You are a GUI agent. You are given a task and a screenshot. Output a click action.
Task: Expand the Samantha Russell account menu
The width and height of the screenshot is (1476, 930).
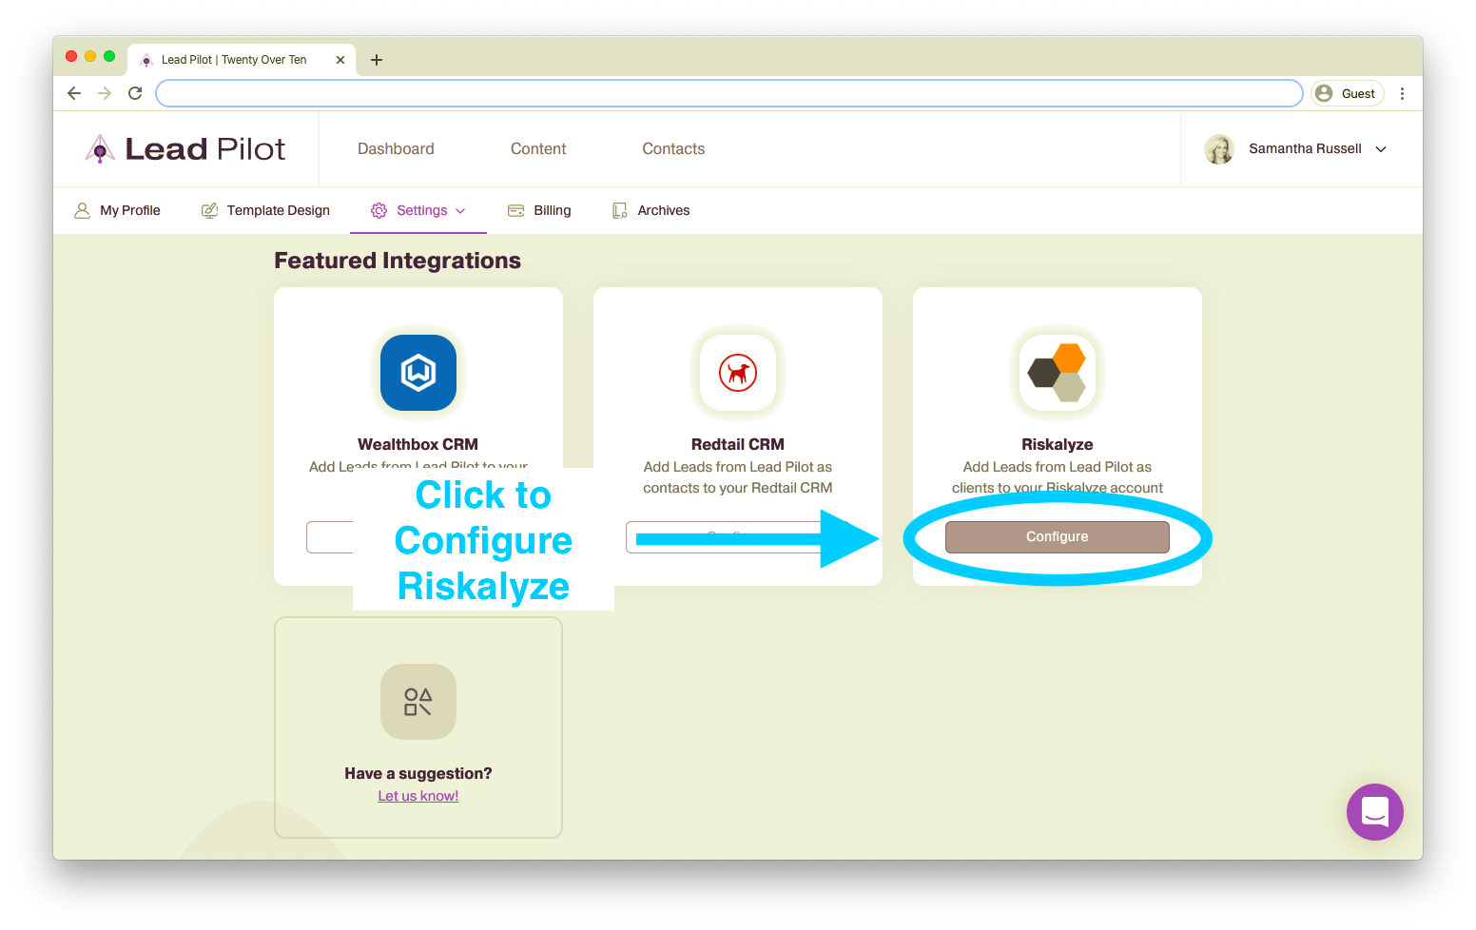[x=1381, y=149]
